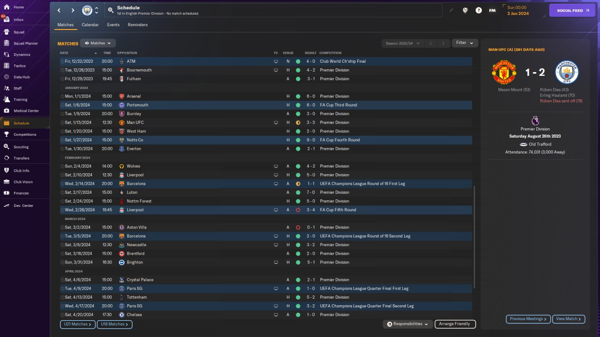600x337 pixels.
Task: Select the Paris SG Quarter Final First Leg match
Action: click(266, 289)
